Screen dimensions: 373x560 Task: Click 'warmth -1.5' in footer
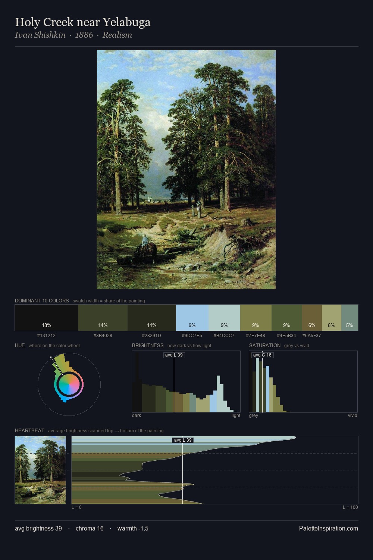tap(133, 529)
